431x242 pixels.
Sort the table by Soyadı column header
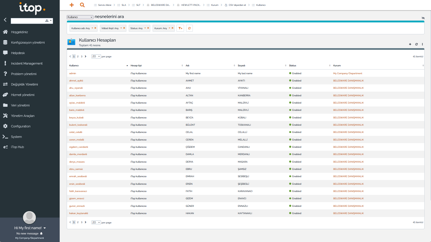241,65
